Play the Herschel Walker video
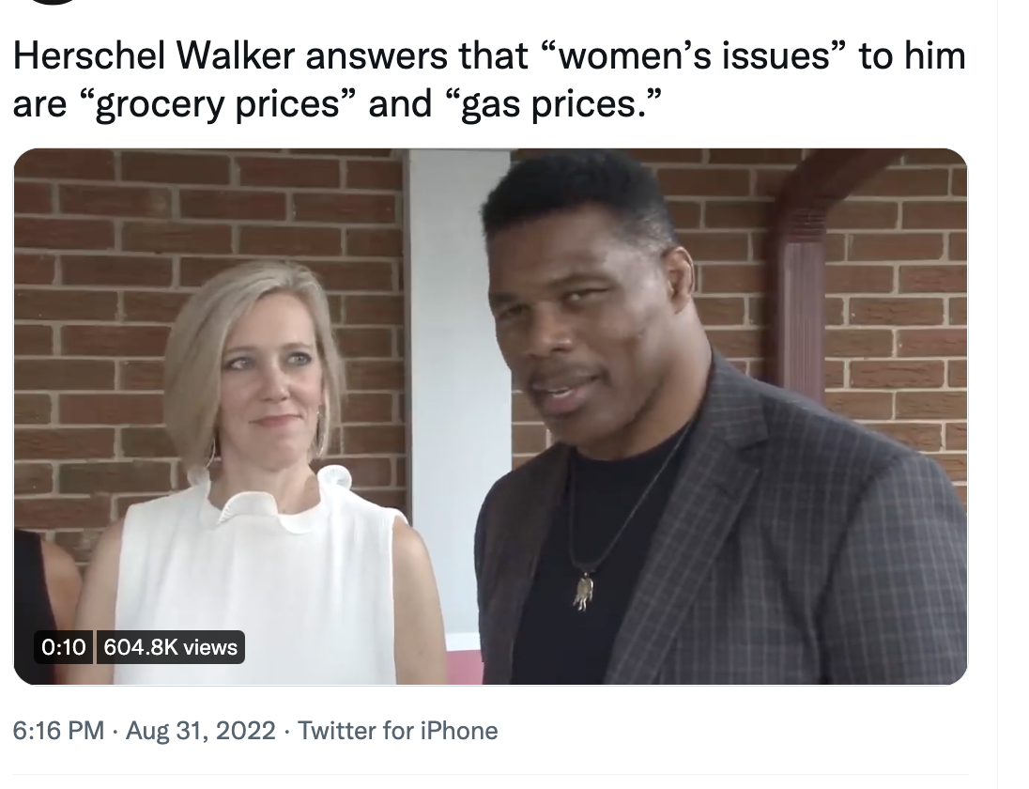 [x=490, y=416]
